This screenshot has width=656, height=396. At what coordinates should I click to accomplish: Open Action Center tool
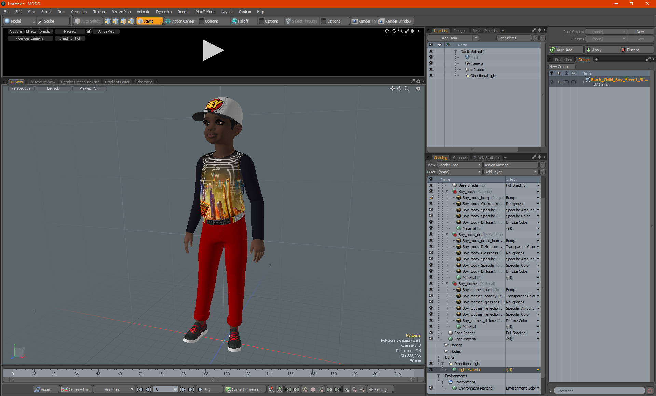point(180,21)
